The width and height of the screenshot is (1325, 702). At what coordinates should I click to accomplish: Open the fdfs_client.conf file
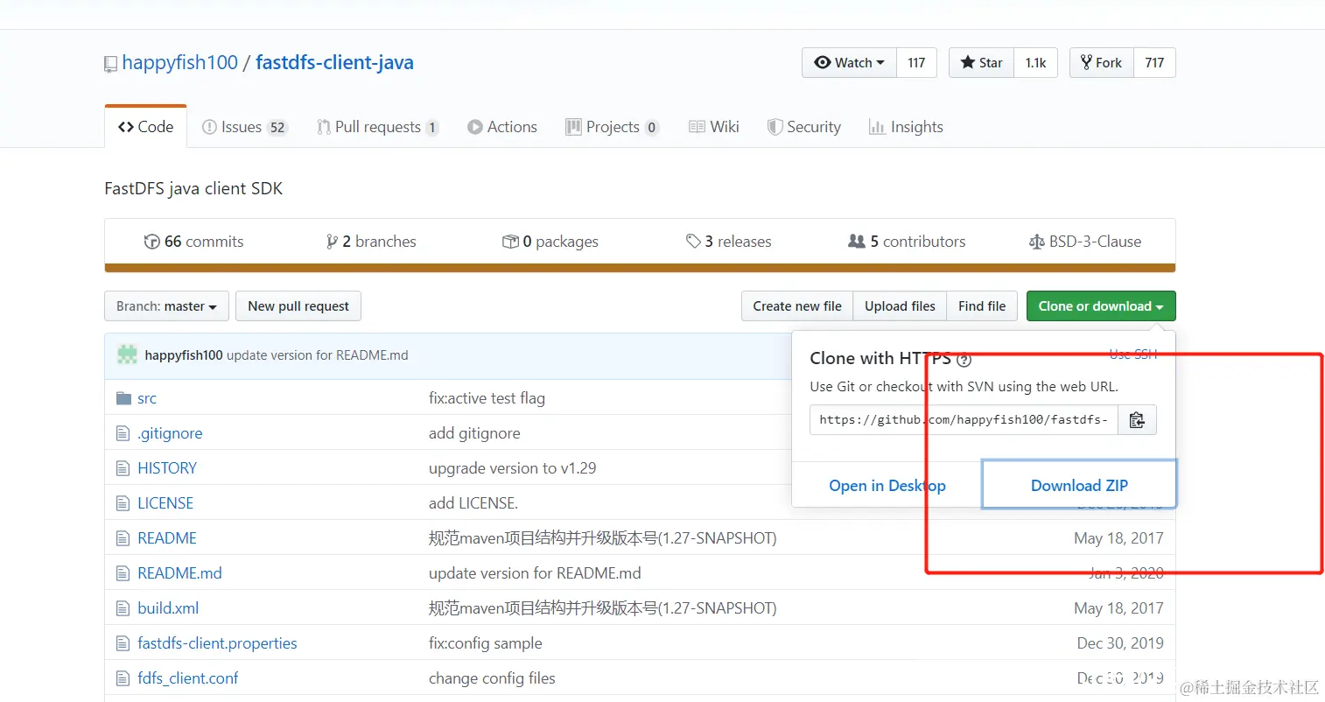(187, 678)
